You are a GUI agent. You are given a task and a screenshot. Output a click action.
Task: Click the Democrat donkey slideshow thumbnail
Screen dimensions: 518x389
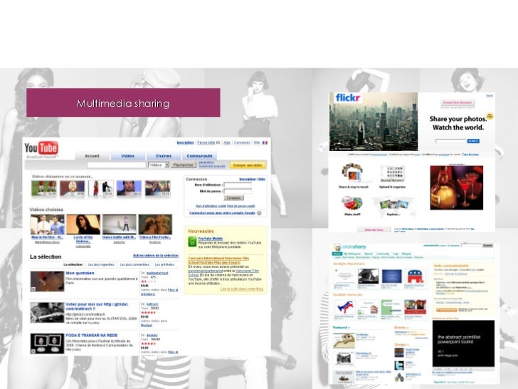(x=344, y=307)
